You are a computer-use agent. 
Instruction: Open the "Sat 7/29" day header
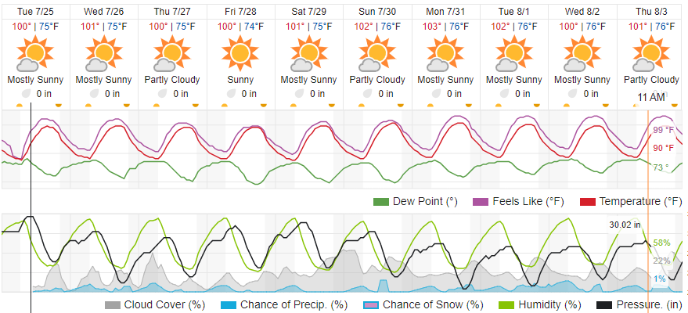[x=308, y=12]
